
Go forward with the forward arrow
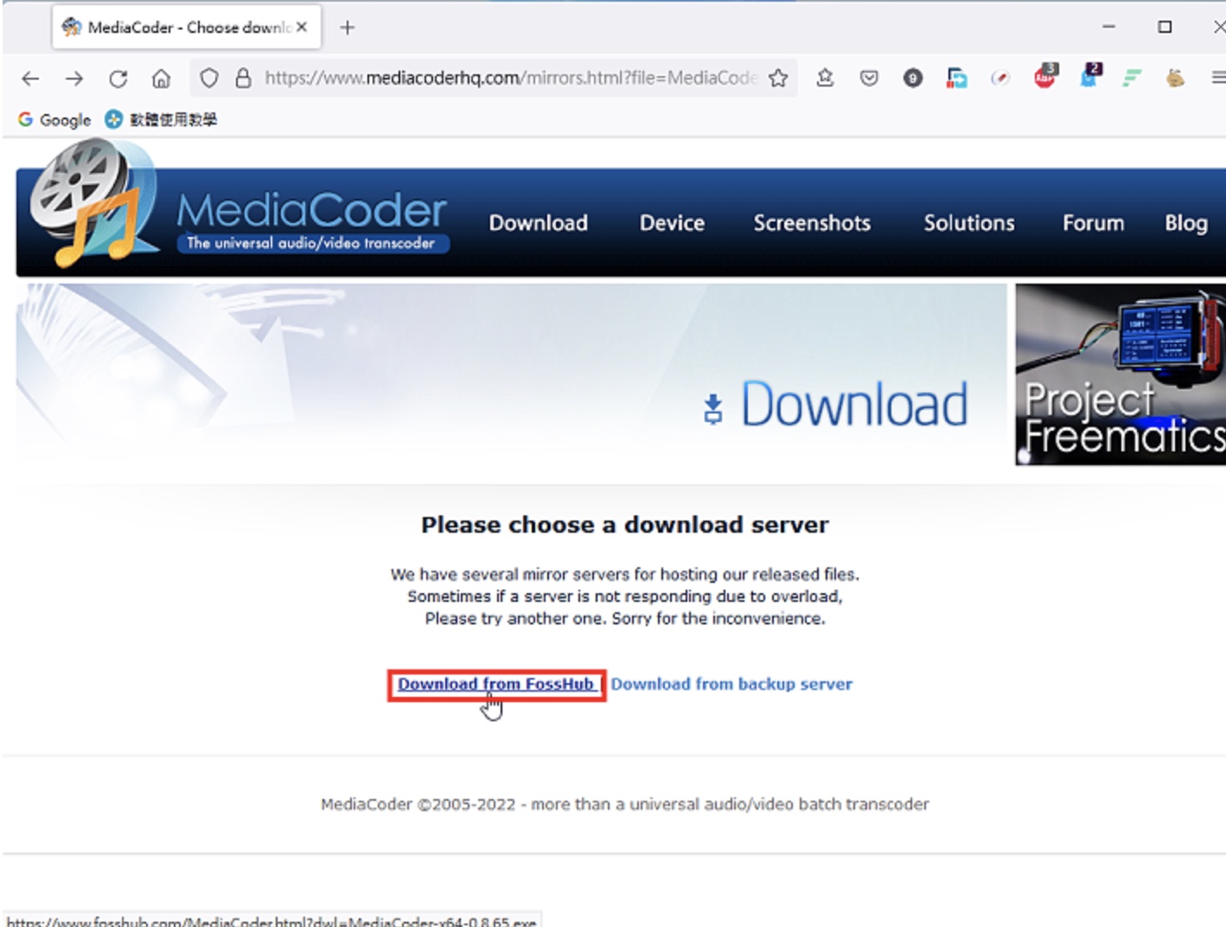(74, 79)
